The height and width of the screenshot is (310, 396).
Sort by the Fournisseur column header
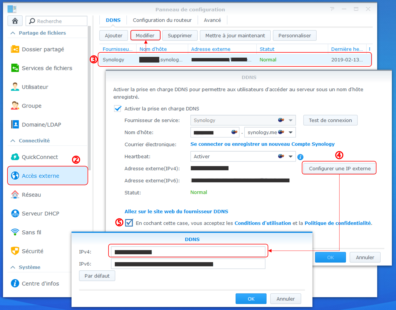pos(118,49)
